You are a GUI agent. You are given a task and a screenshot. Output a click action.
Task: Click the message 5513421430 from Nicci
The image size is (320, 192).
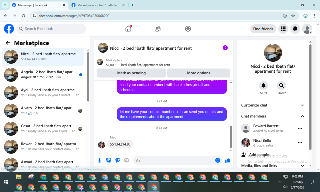120,144
